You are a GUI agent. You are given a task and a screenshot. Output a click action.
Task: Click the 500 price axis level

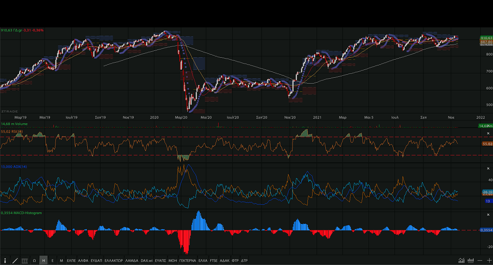[489, 105]
